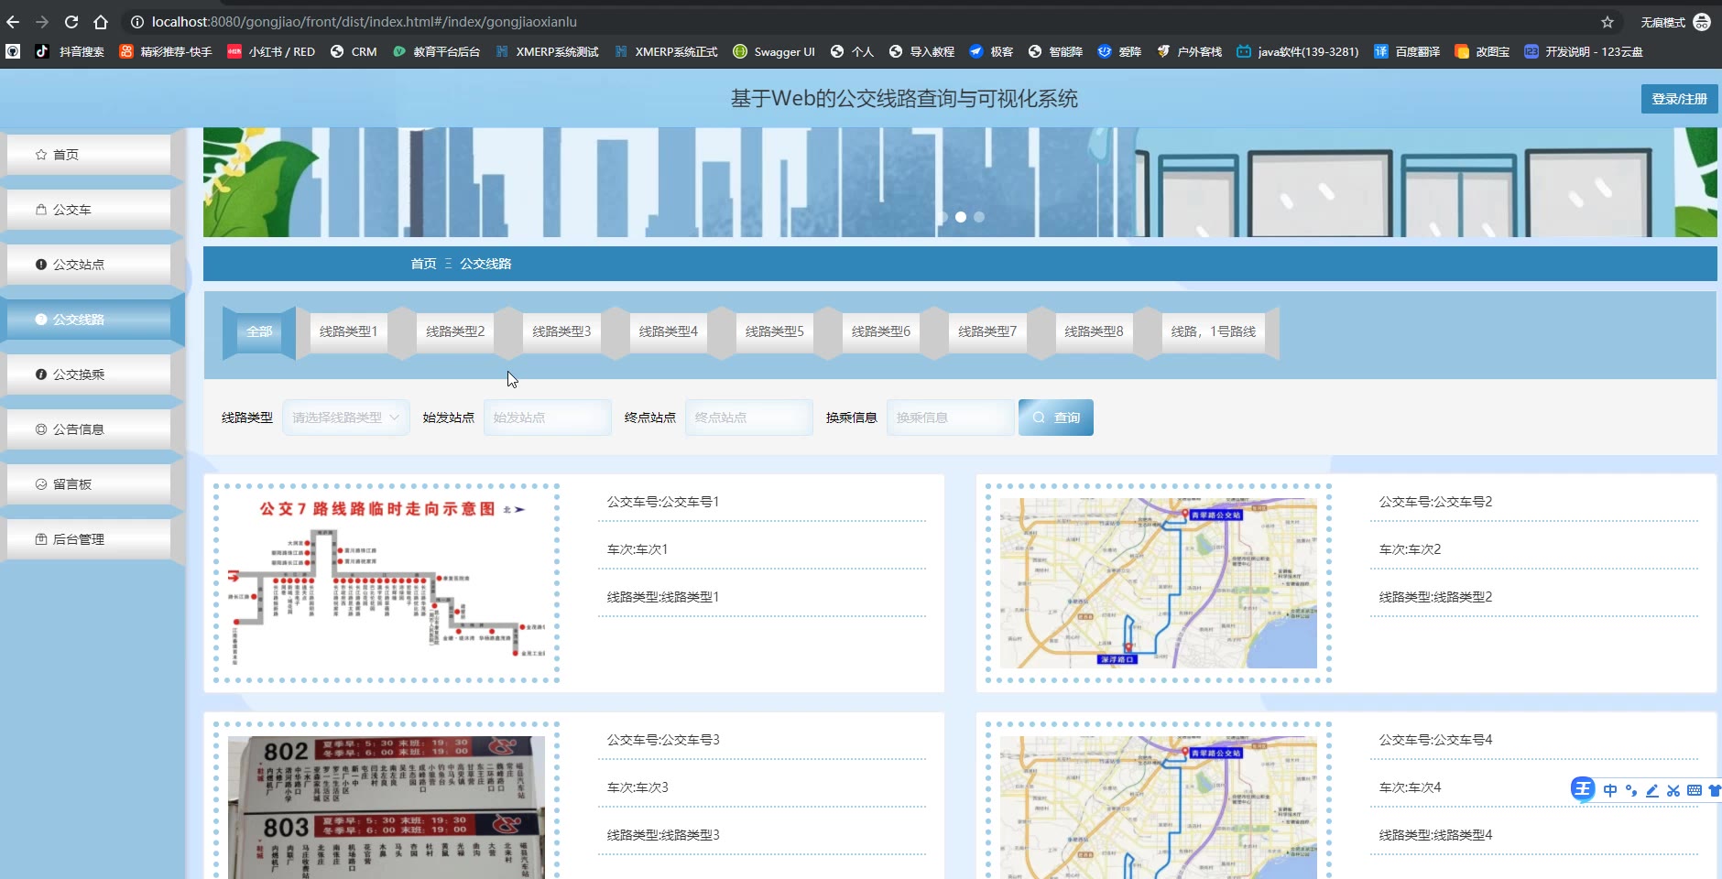Select the first banner carousel dot
1722x879 pixels.
pos(943,217)
